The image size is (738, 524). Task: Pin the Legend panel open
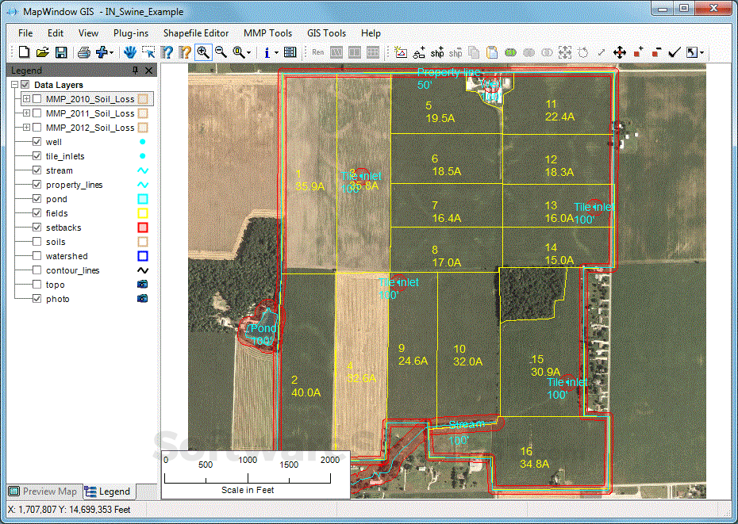135,70
